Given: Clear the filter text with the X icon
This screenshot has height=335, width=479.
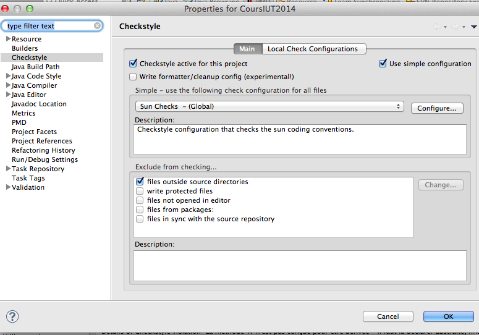Looking at the screenshot, I should point(98,26).
